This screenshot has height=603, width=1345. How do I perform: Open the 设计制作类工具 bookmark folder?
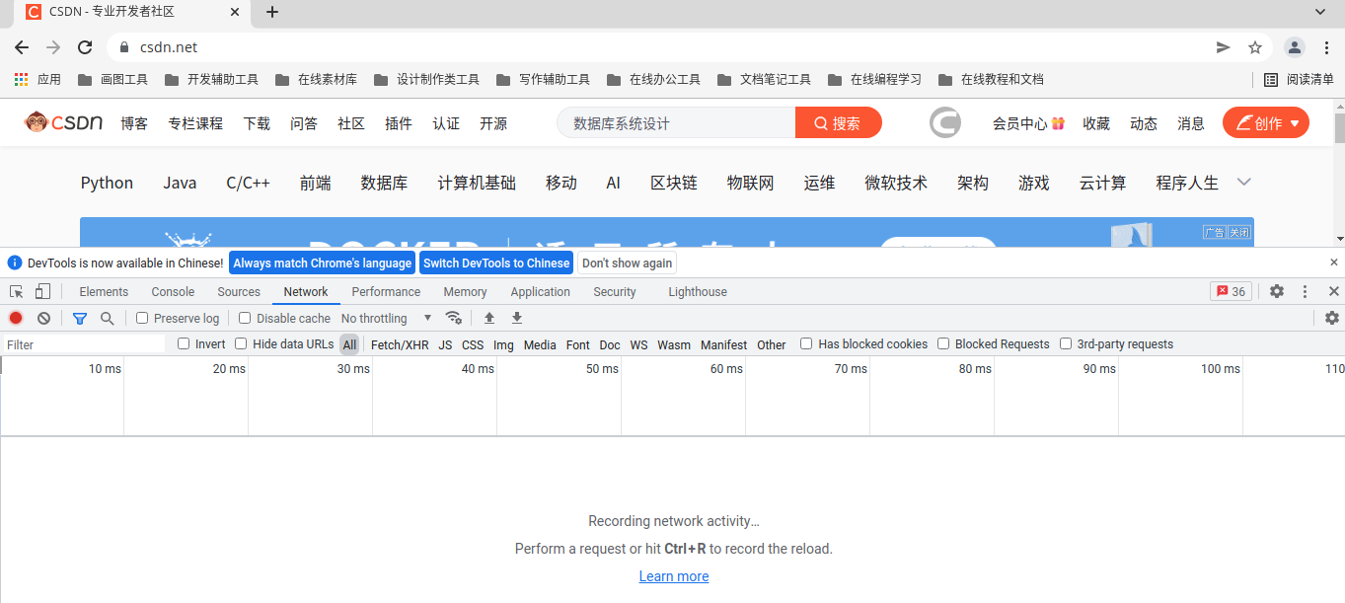click(x=426, y=79)
